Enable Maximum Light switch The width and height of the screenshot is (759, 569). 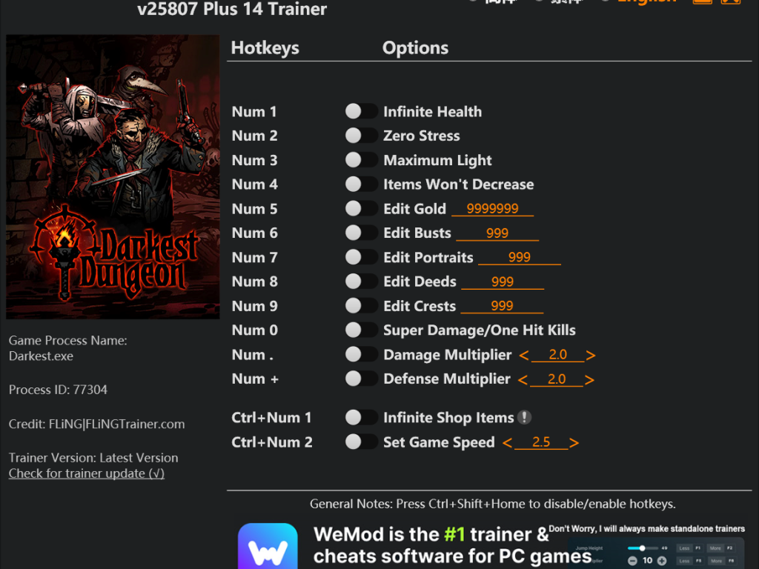click(361, 160)
